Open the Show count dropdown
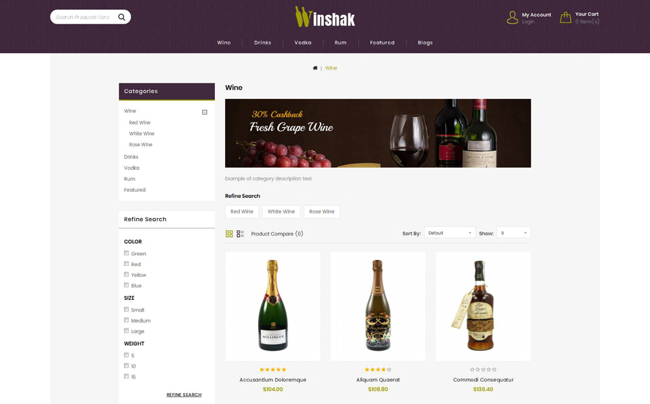The width and height of the screenshot is (650, 404). (x=514, y=233)
